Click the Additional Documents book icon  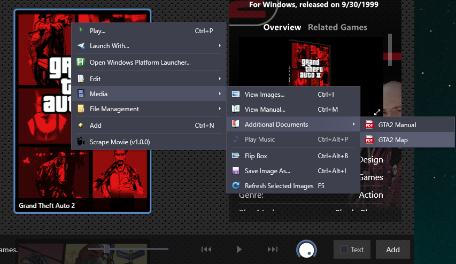pos(236,124)
